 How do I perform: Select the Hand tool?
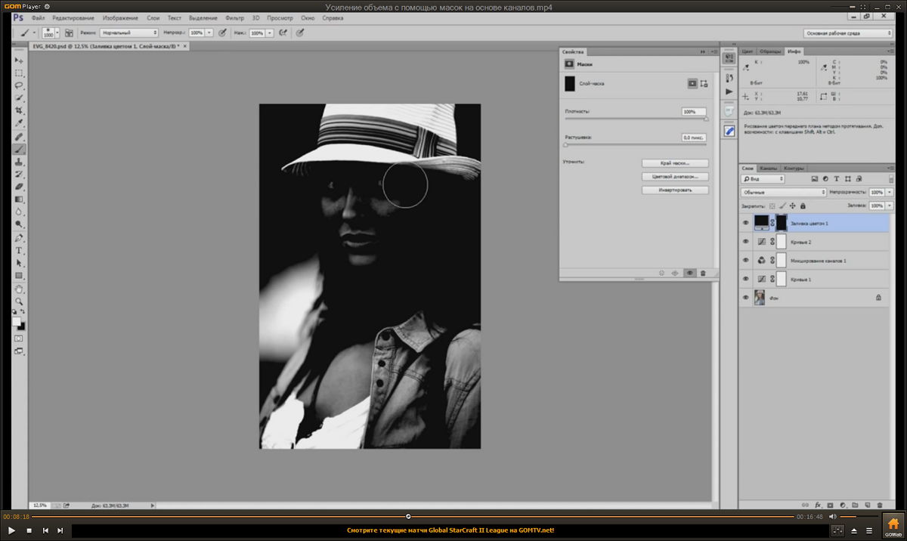[20, 289]
